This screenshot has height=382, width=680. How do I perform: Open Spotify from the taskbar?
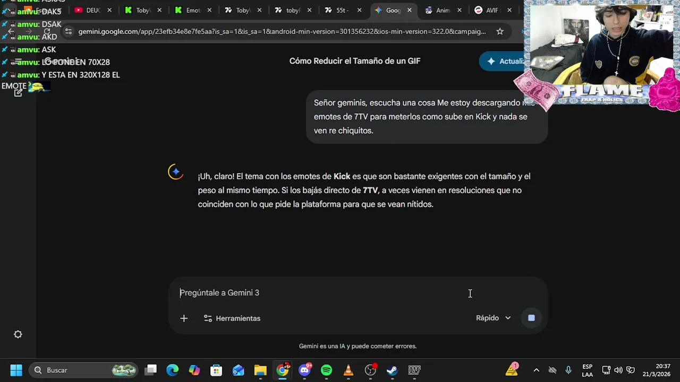pos(327,370)
